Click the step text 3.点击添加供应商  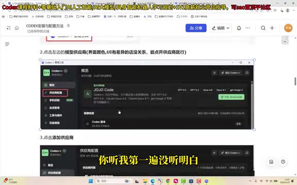[57, 137]
